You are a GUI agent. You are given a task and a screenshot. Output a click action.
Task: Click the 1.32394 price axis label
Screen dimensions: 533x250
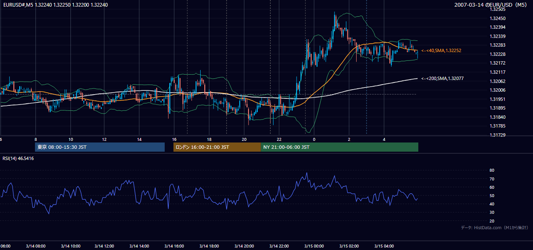tap(498, 27)
